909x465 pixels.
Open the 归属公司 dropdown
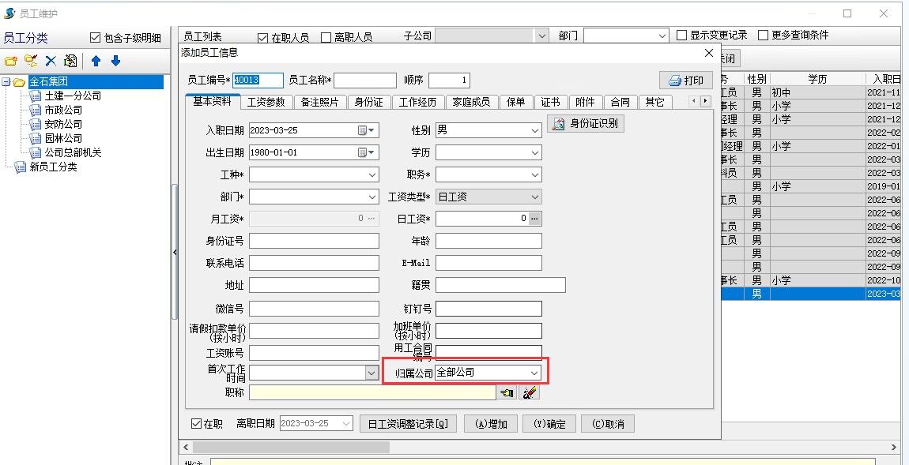tap(534, 373)
